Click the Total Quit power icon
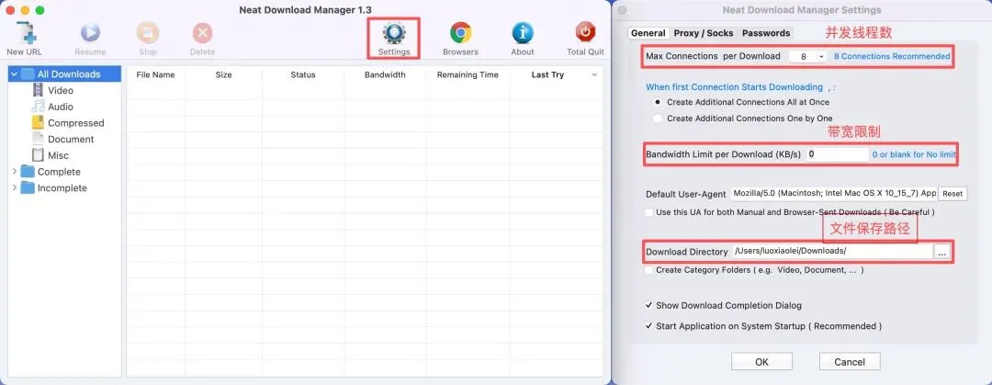 (x=585, y=32)
